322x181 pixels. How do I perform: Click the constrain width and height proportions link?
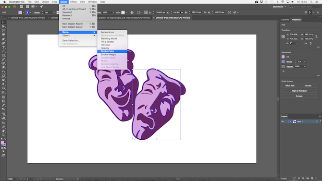pyautogui.click(x=316, y=36)
